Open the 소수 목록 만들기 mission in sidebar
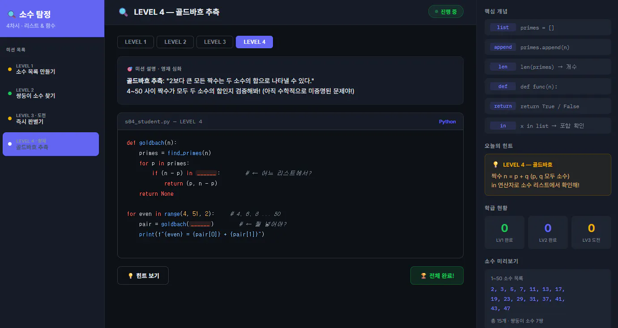 tap(51, 69)
